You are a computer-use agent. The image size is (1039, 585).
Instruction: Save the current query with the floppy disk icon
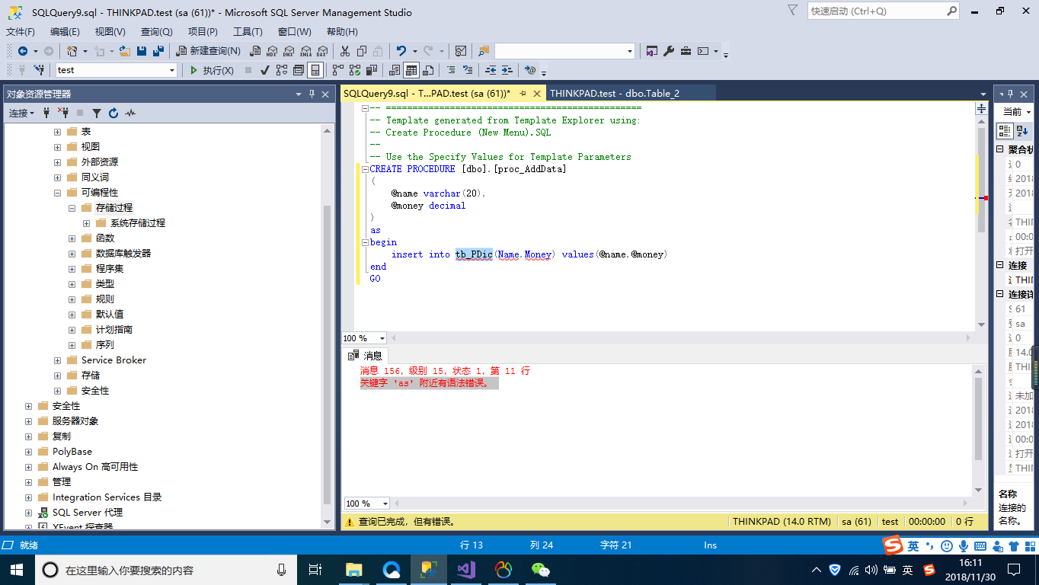coord(142,51)
